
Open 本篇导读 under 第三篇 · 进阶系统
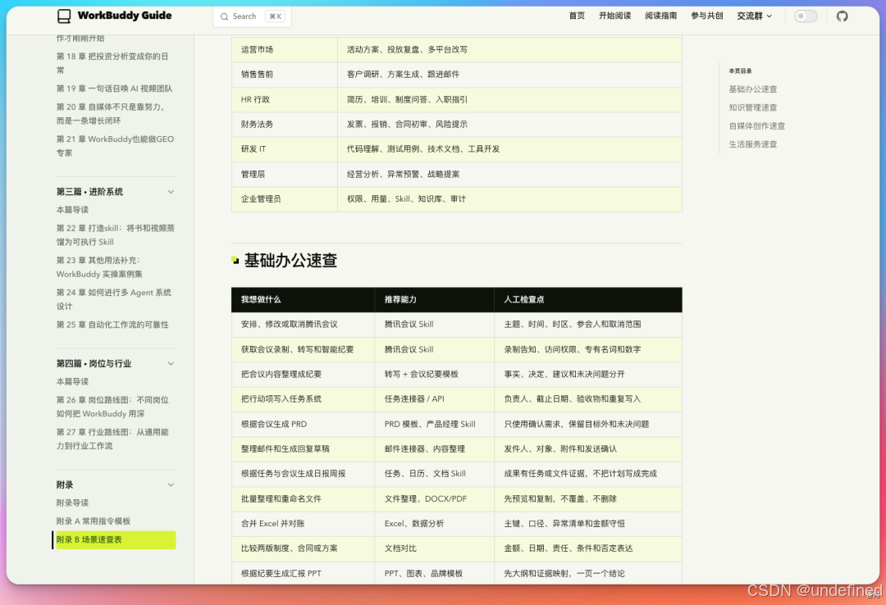pyautogui.click(x=72, y=210)
